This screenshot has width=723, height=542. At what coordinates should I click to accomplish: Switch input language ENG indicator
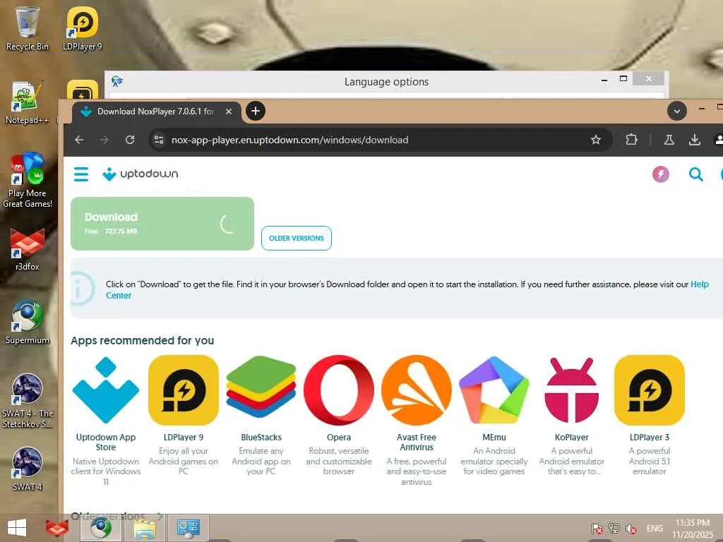655,529
